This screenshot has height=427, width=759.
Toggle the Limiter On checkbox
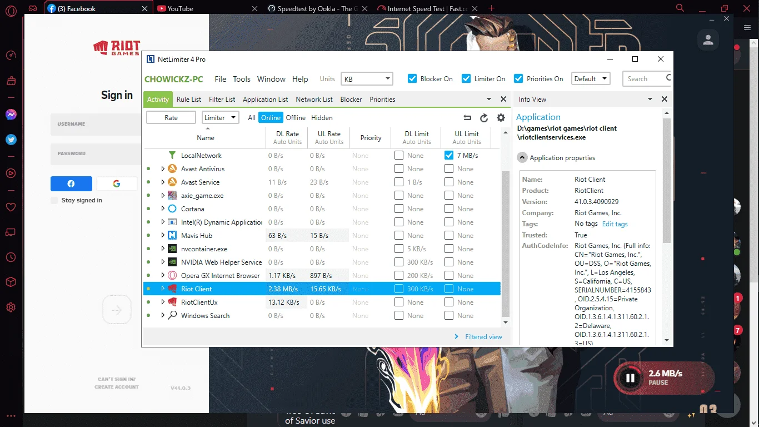[466, 78]
